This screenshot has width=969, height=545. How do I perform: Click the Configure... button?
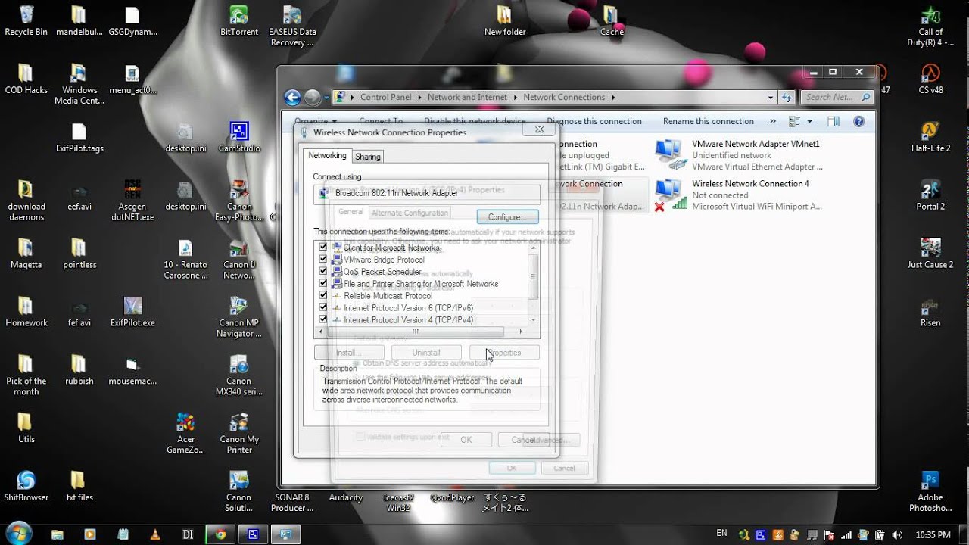click(507, 216)
